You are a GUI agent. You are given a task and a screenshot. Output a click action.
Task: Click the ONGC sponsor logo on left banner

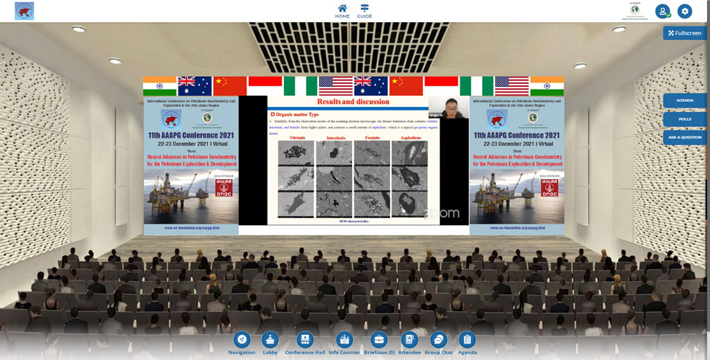(224, 188)
